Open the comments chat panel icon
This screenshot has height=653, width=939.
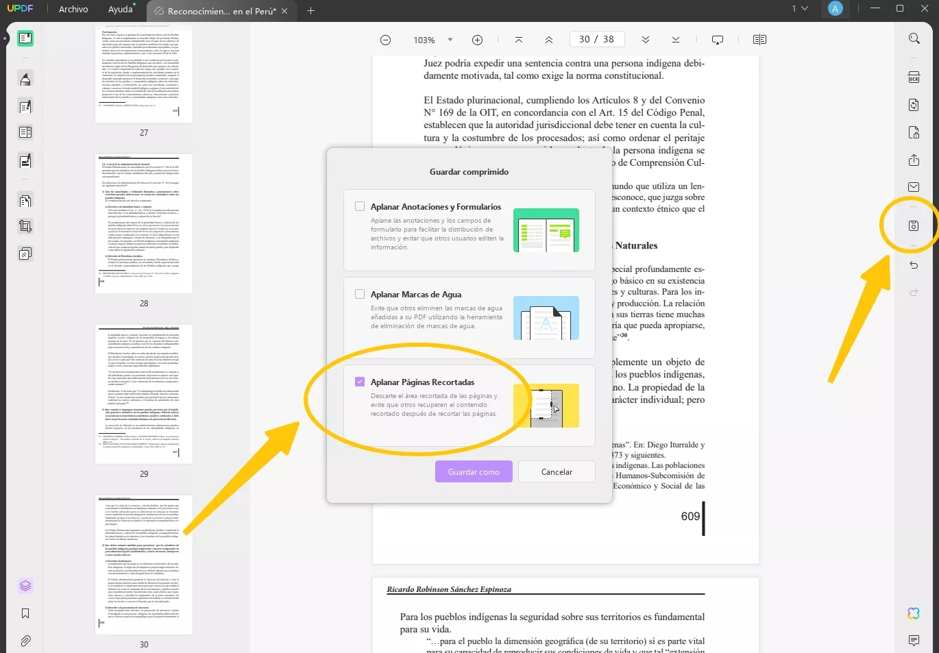click(x=914, y=640)
